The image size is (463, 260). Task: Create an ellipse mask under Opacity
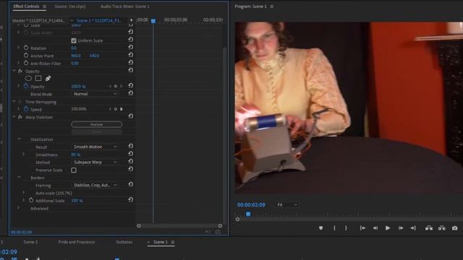click(x=28, y=79)
